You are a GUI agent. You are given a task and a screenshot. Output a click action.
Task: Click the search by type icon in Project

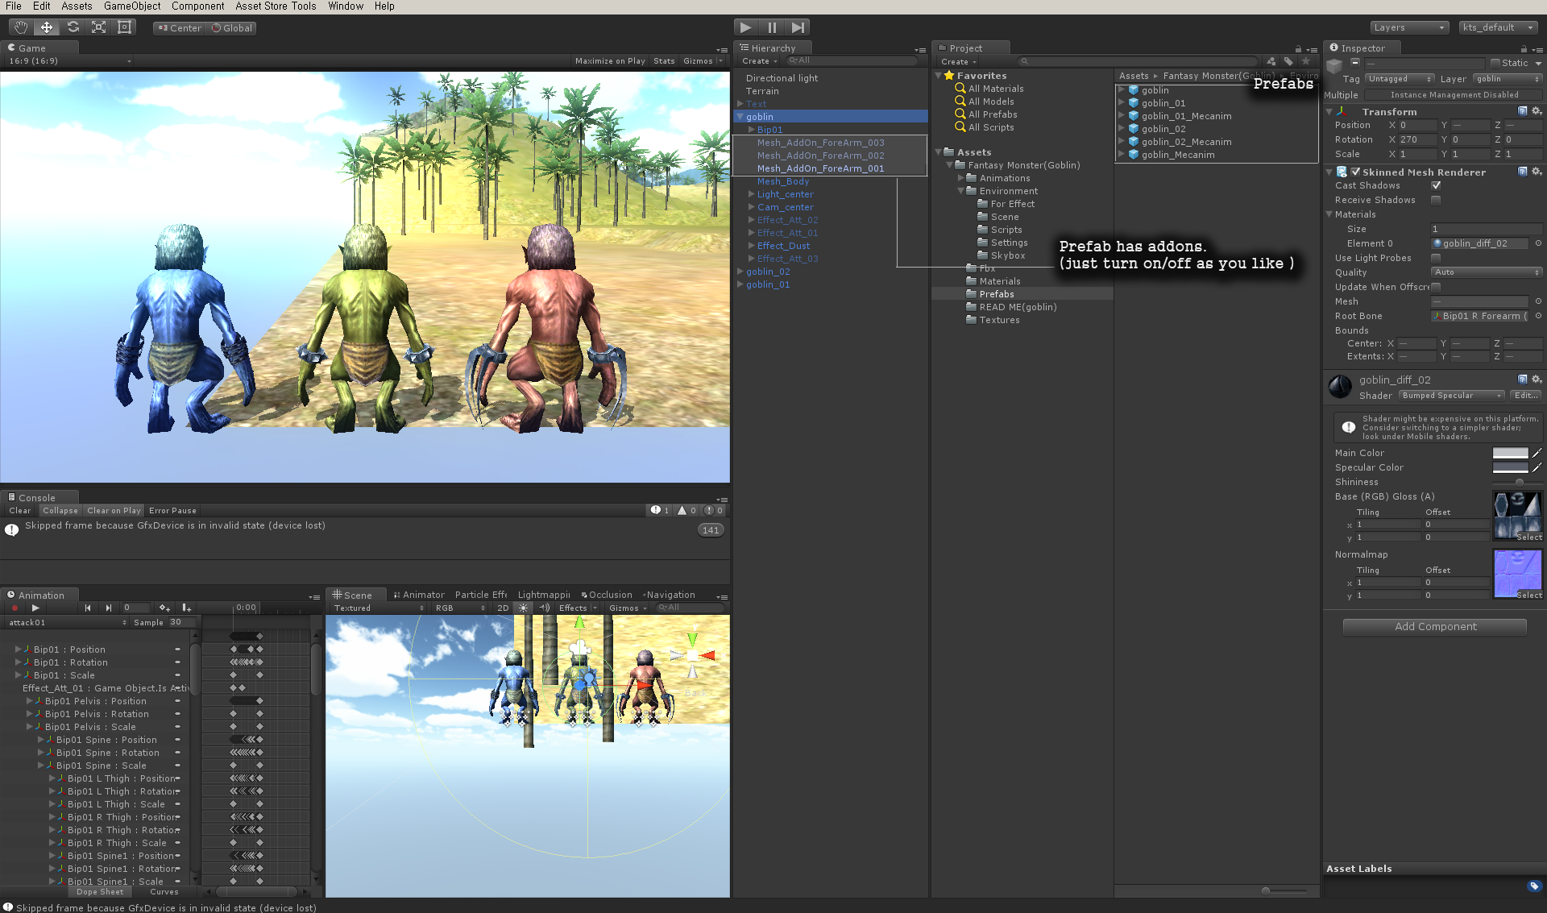click(1271, 61)
